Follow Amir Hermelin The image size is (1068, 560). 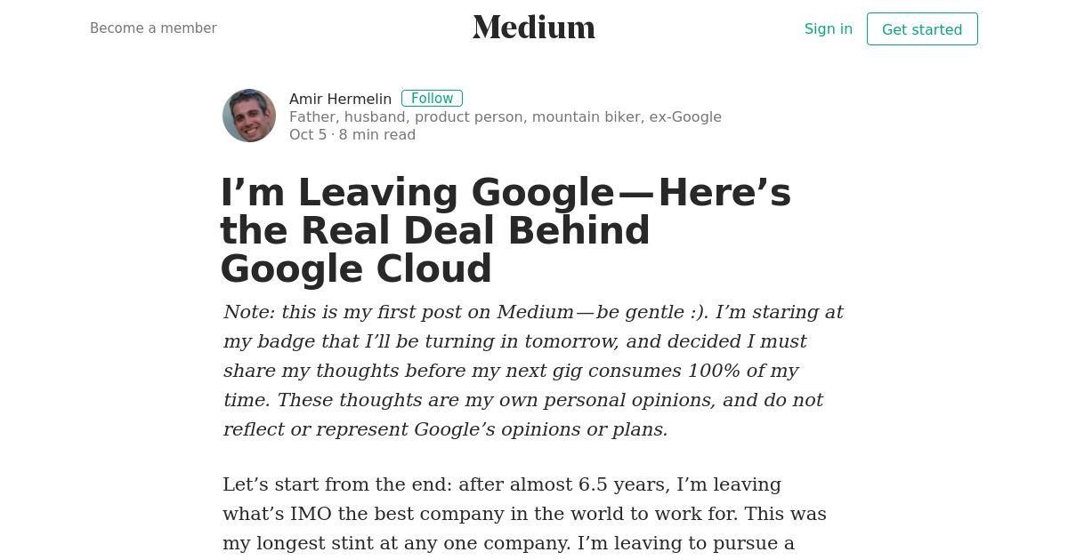click(x=432, y=99)
